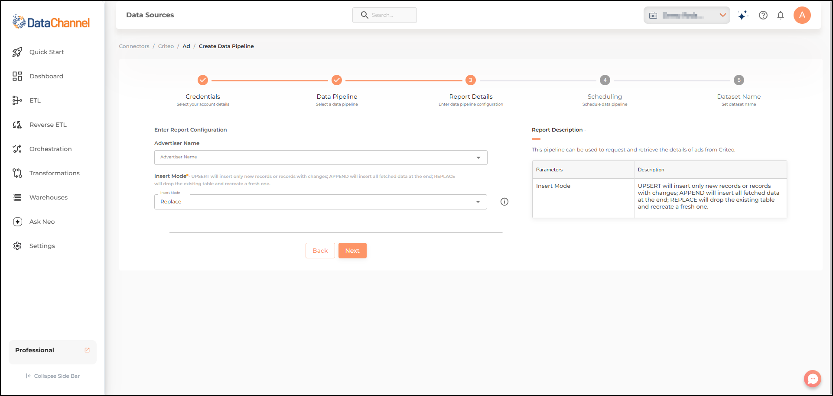
Task: Open Reverse ETL menu item
Action: [x=48, y=125]
